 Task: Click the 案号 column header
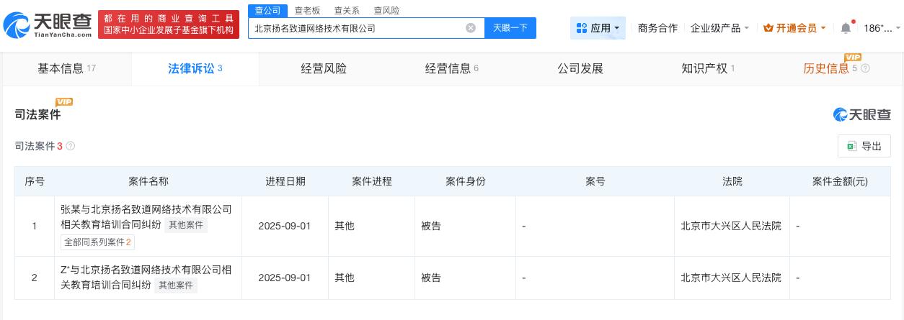pyautogui.click(x=595, y=181)
